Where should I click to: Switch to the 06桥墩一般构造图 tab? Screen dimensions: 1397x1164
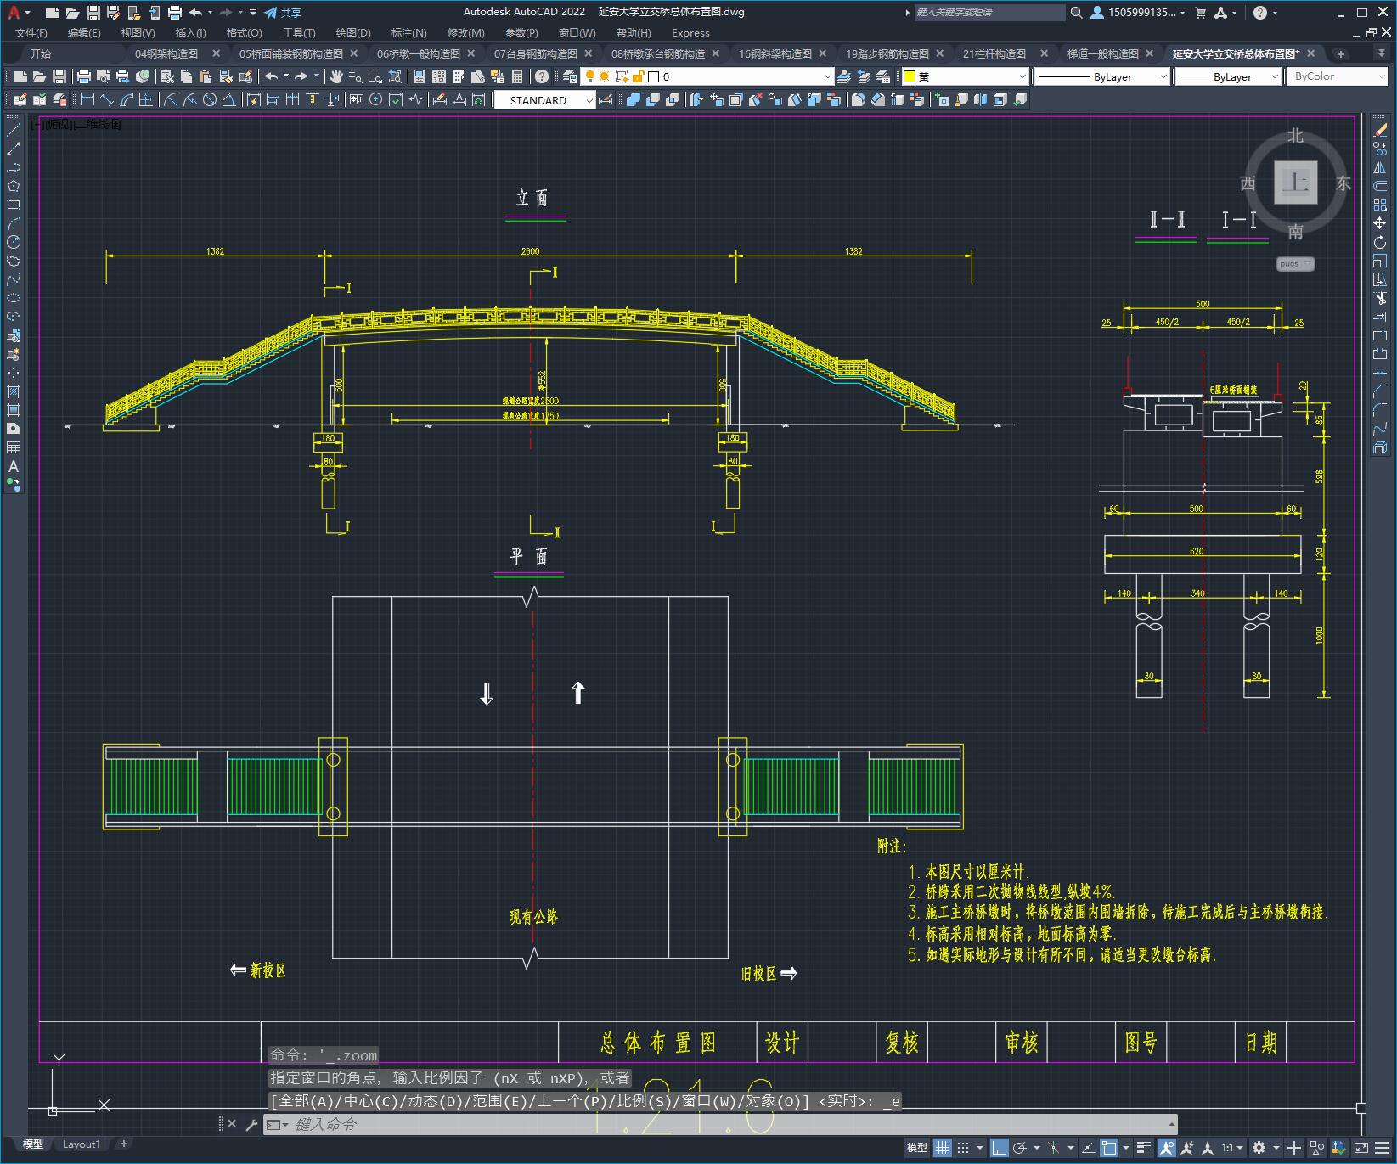[x=419, y=53]
